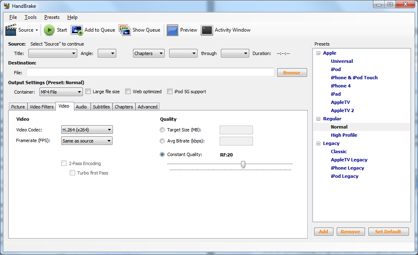Click the Preview toolbar icon

pyautogui.click(x=172, y=30)
